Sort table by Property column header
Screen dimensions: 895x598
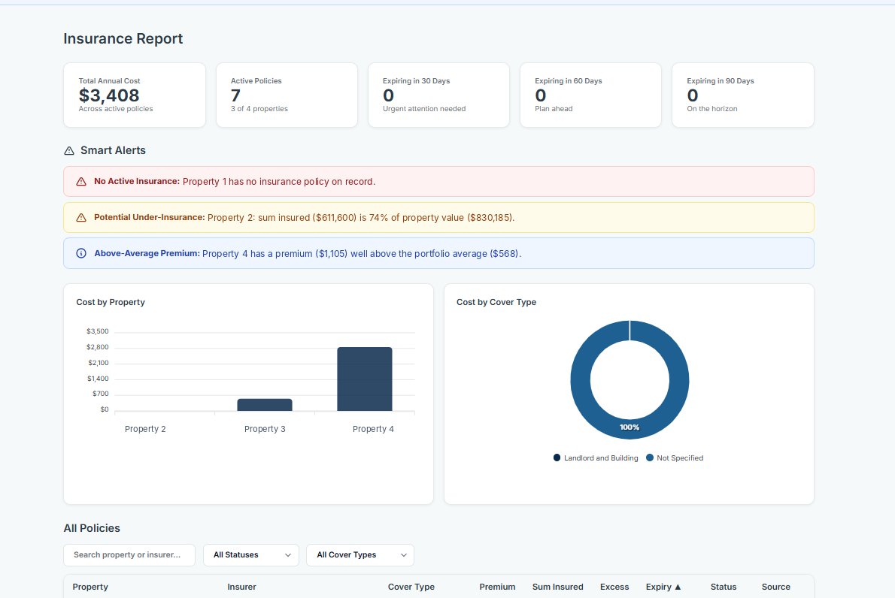click(x=90, y=587)
